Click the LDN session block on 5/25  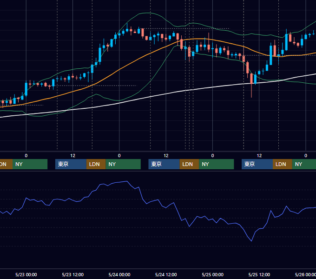pyautogui.click(x=283, y=164)
